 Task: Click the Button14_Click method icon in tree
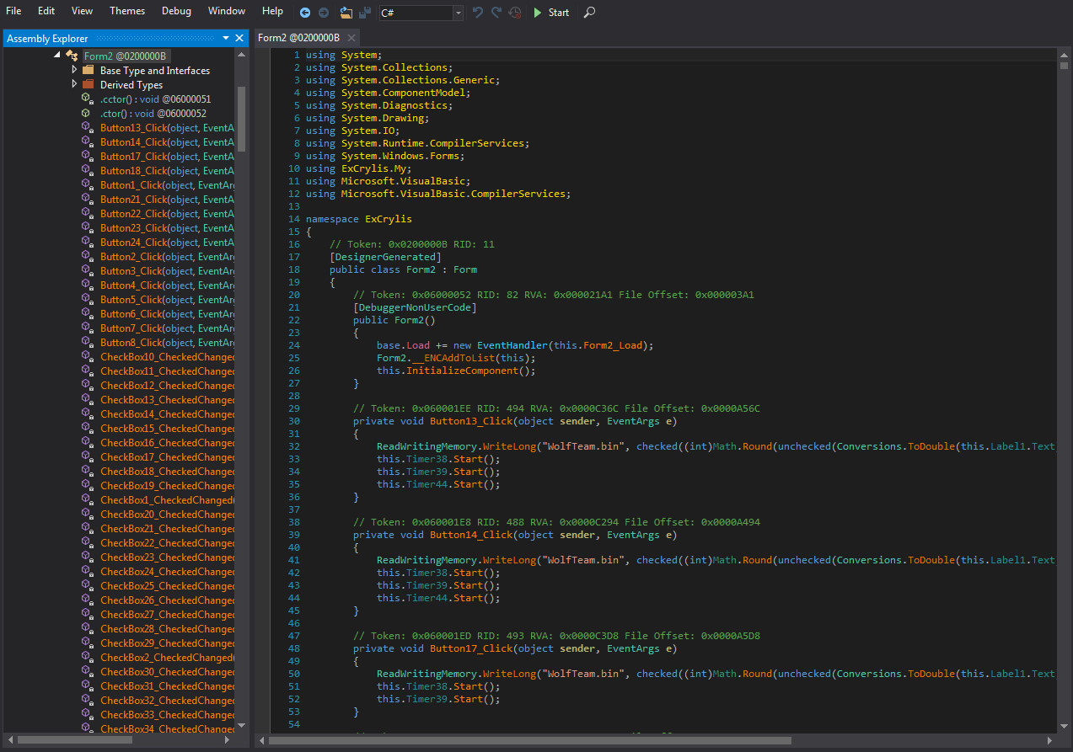coord(87,141)
